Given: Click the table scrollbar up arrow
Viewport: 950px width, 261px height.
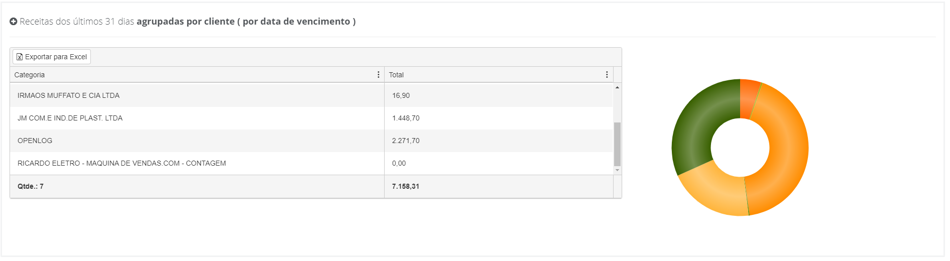Looking at the screenshot, I should click(617, 87).
